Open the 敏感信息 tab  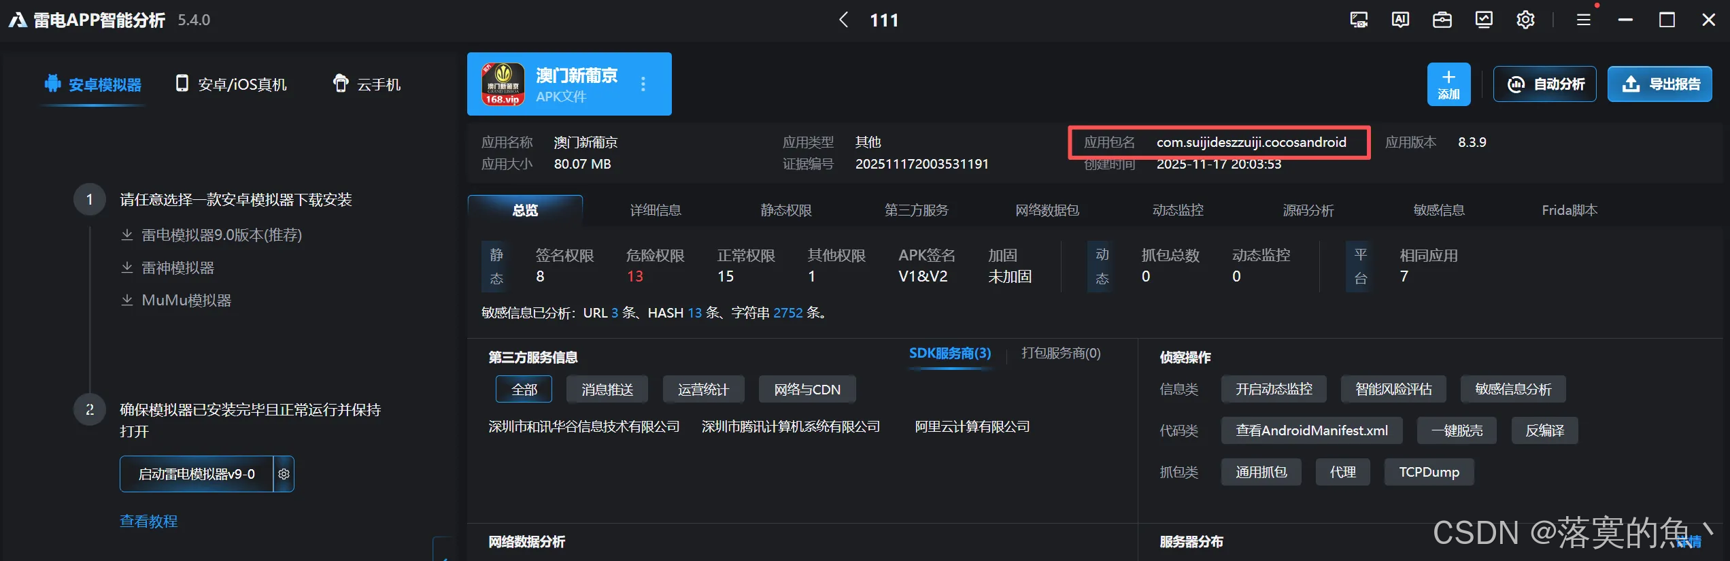[1439, 210]
